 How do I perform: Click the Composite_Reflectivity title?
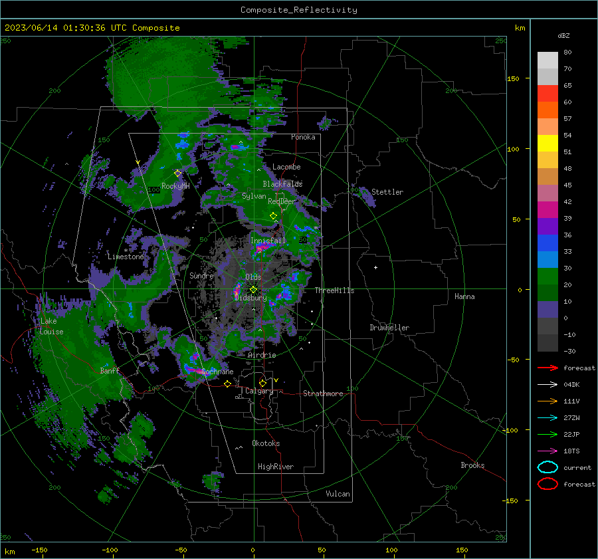(299, 10)
